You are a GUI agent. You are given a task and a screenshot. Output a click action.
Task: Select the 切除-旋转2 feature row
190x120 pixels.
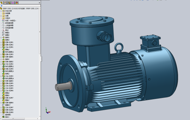pos(8,62)
